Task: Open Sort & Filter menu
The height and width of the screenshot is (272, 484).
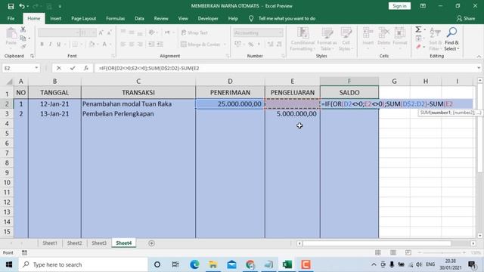Action: (436, 39)
